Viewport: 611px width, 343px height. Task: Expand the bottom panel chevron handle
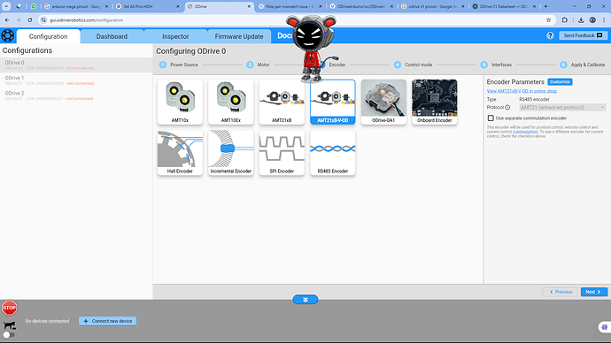(305, 300)
